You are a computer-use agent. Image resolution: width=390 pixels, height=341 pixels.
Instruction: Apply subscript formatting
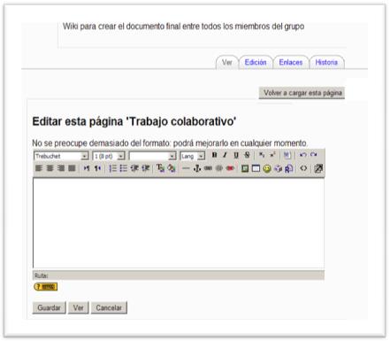(262, 155)
